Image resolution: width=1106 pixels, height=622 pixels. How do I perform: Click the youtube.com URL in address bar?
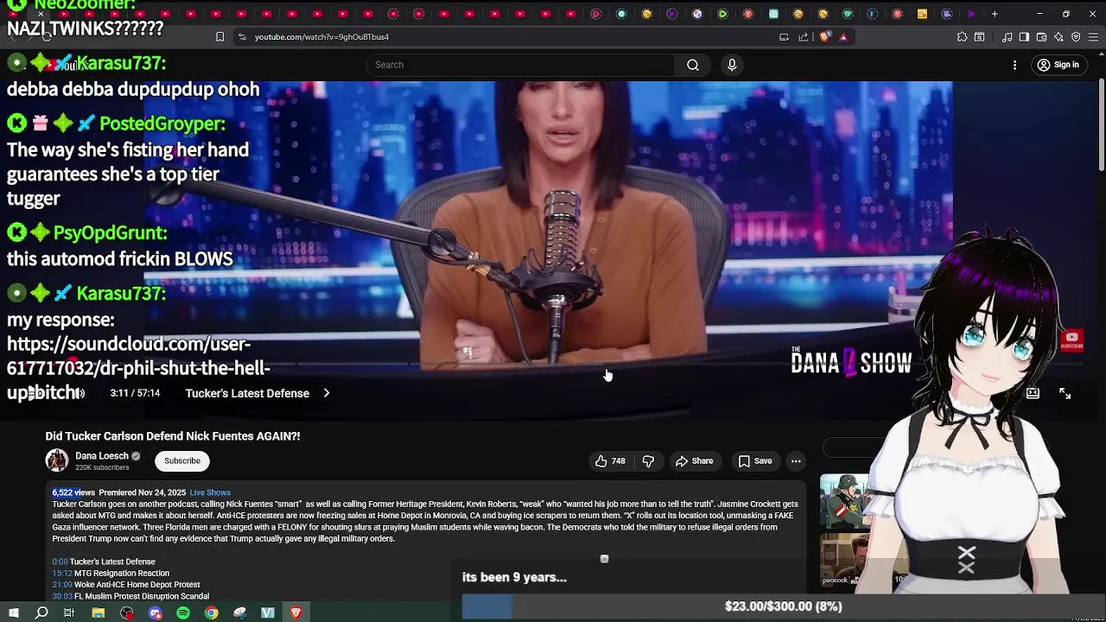point(321,37)
